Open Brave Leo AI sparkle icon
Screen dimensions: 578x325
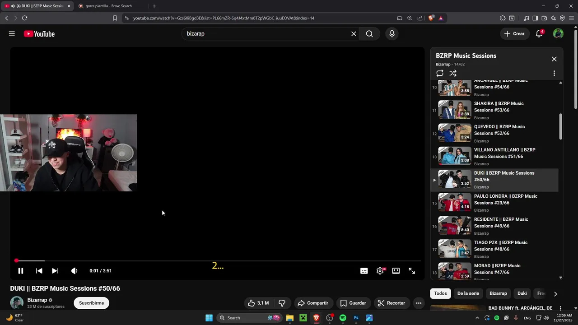coord(553,18)
